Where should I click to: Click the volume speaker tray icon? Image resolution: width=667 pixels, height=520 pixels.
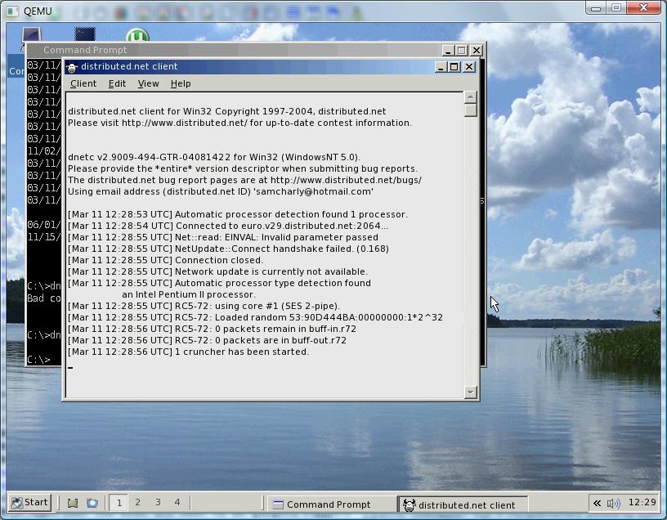[x=613, y=504]
